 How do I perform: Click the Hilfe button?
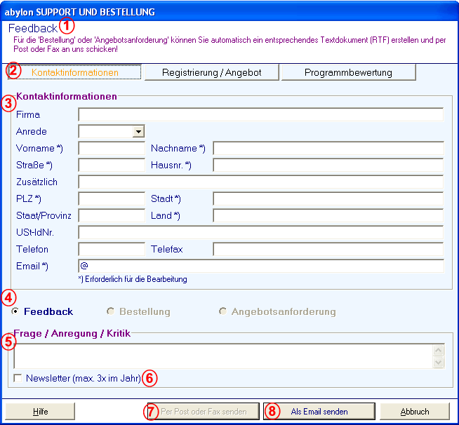click(x=40, y=412)
